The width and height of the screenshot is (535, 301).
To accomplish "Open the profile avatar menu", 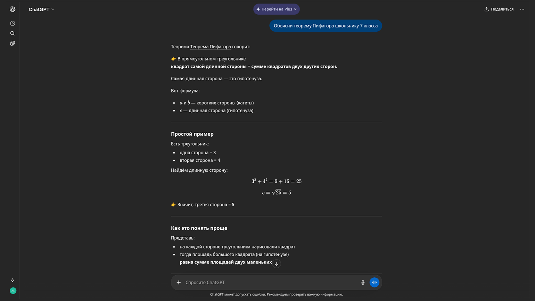I will coord(13,291).
